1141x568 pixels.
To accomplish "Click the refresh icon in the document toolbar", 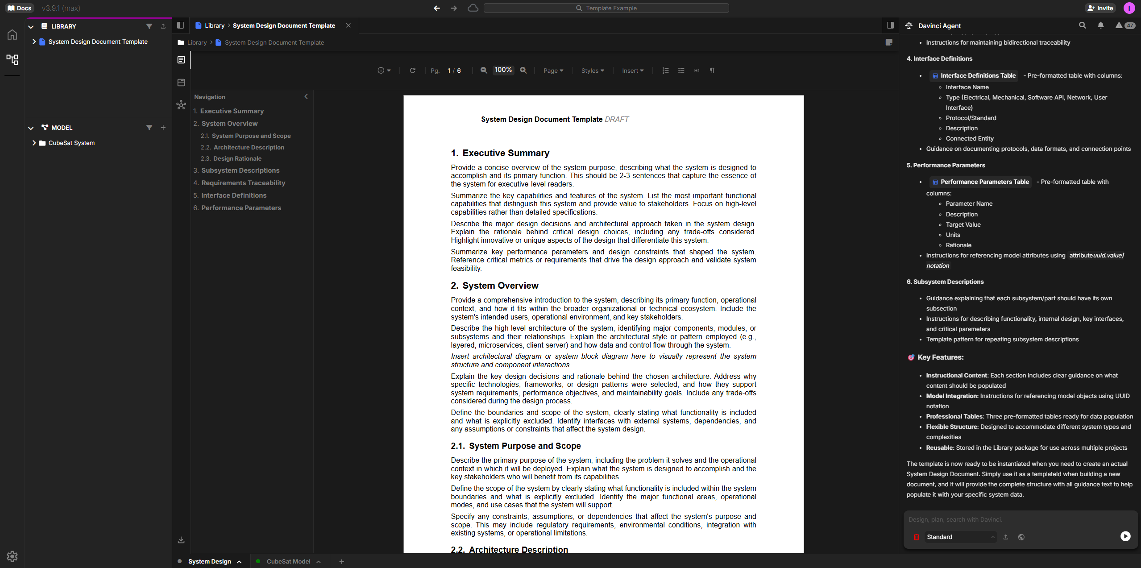I will (413, 70).
